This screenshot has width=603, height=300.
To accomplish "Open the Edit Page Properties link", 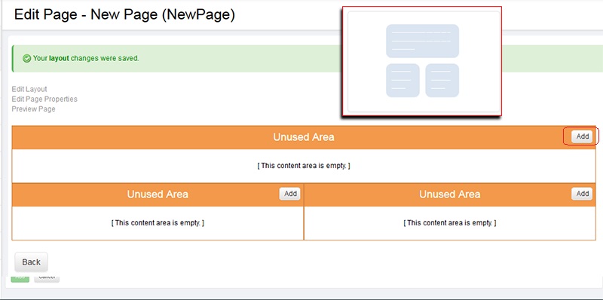I will click(x=44, y=99).
